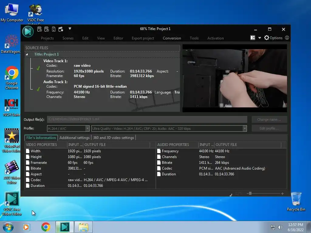Viewport: 311px width, 233px height.
Task: Open the H.264 / AVC profile dropdown
Action: coord(68,128)
